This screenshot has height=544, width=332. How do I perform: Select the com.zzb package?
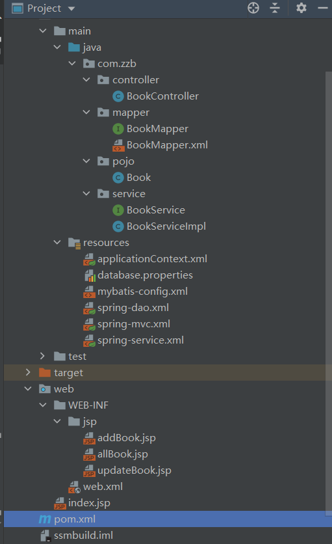click(x=117, y=64)
